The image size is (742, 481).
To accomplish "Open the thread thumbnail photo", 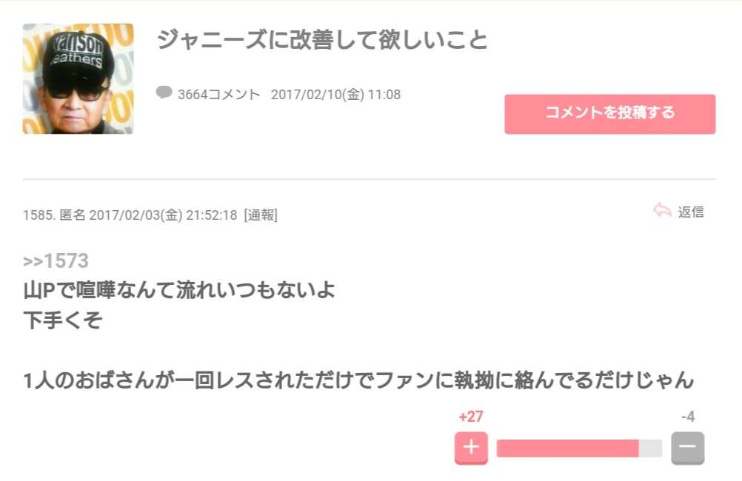I will [x=78, y=78].
